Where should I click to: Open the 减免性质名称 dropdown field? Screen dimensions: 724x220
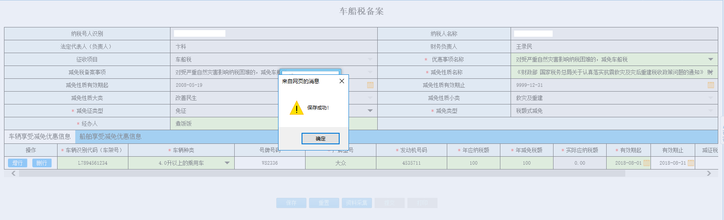(x=614, y=72)
